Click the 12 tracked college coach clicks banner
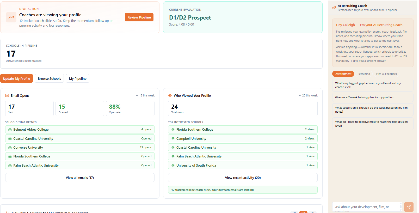The width and height of the screenshot is (419, 213). pos(243,190)
